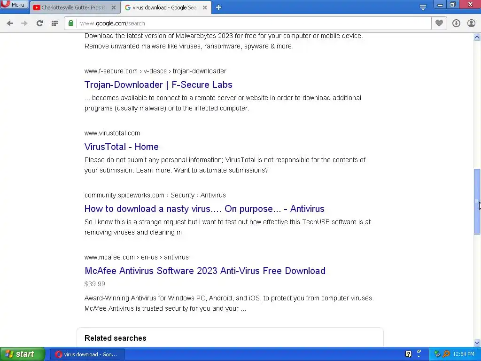The image size is (481, 361).
Task: Open the user account profile icon
Action: (471, 24)
